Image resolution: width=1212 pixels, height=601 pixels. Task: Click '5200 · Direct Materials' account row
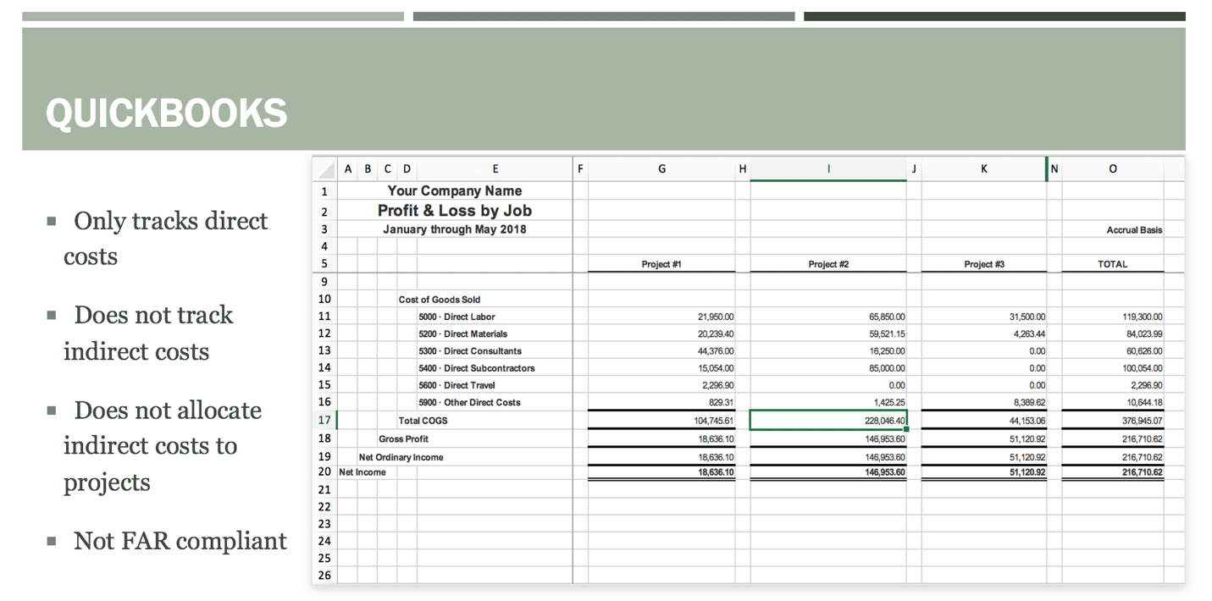[463, 334]
